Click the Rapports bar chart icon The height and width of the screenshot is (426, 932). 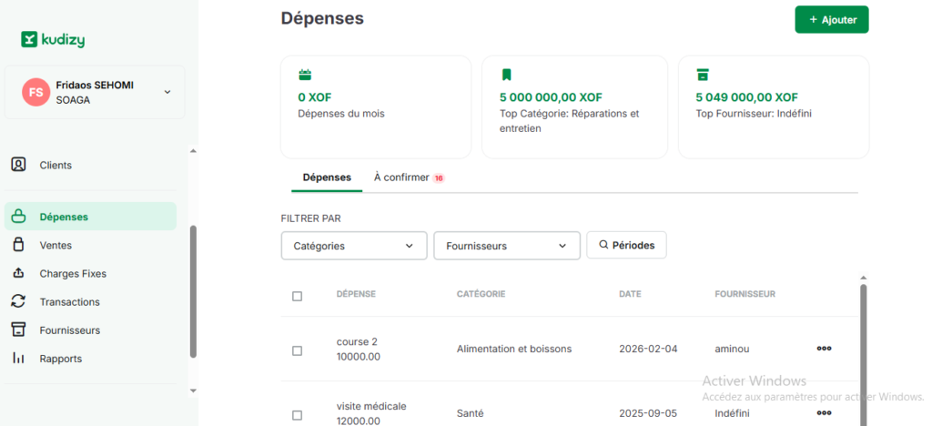coord(18,359)
